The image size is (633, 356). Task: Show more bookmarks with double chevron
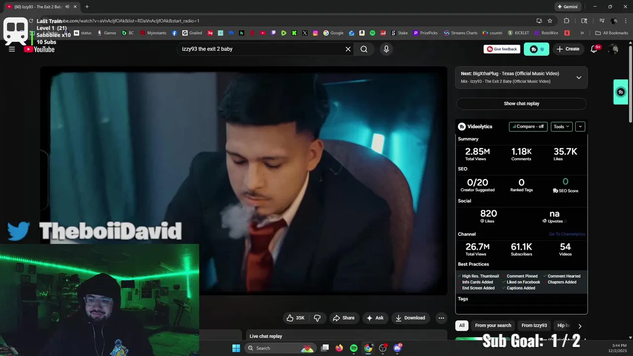point(582,33)
